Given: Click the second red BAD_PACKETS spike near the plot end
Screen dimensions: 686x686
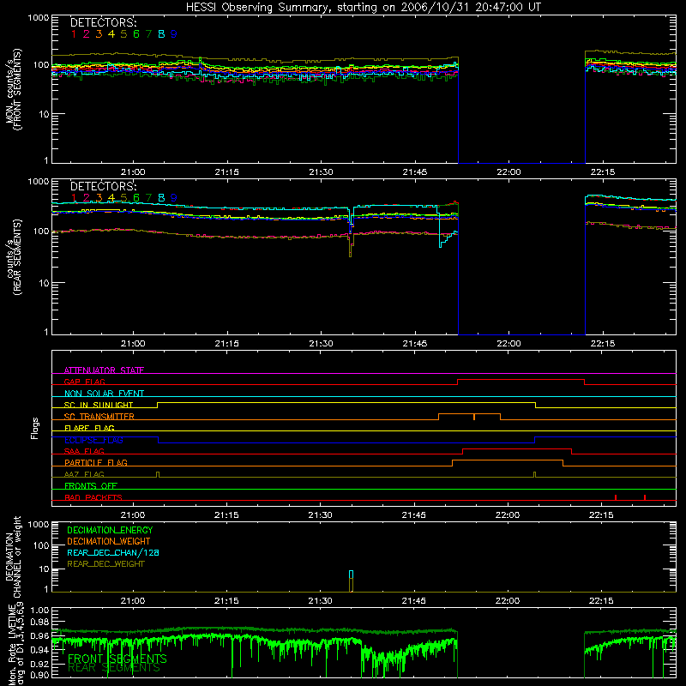Looking at the screenshot, I should tap(645, 497).
